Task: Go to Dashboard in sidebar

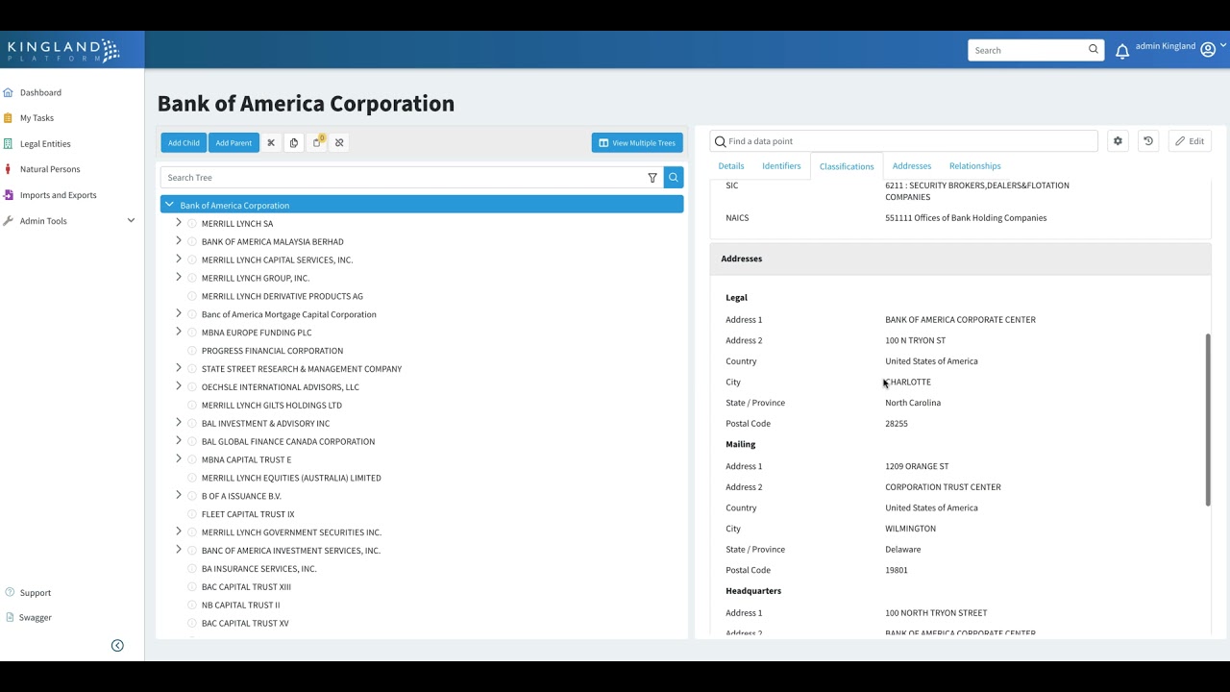Action: coord(40,92)
